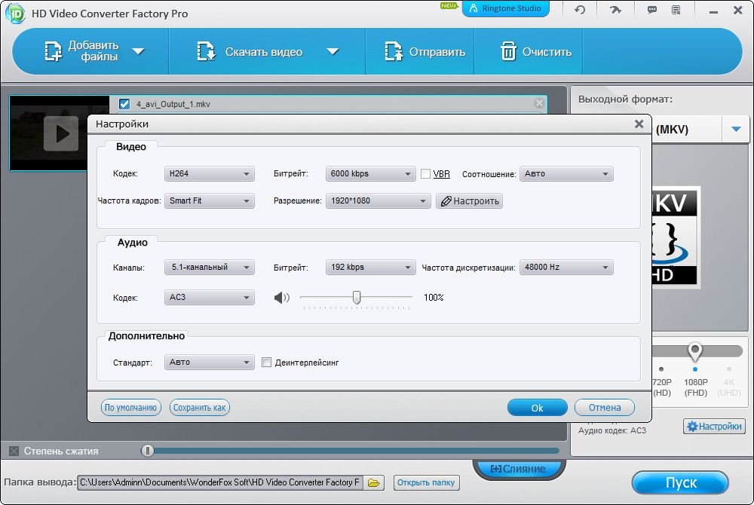
Task: Open the video Кодек H264 dropdown
Action: coord(209,173)
